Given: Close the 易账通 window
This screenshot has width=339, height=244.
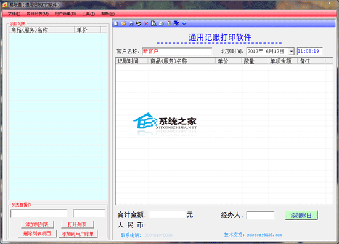Looking at the screenshot, I should (329, 3).
